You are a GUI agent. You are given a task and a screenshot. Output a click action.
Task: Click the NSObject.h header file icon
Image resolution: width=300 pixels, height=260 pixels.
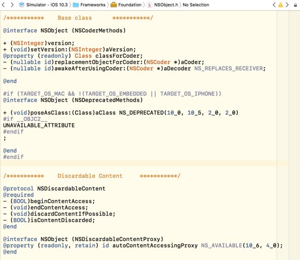click(150, 5)
